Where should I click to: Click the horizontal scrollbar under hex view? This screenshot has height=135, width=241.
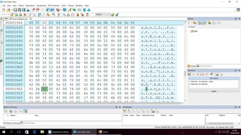[x=93, y=103]
